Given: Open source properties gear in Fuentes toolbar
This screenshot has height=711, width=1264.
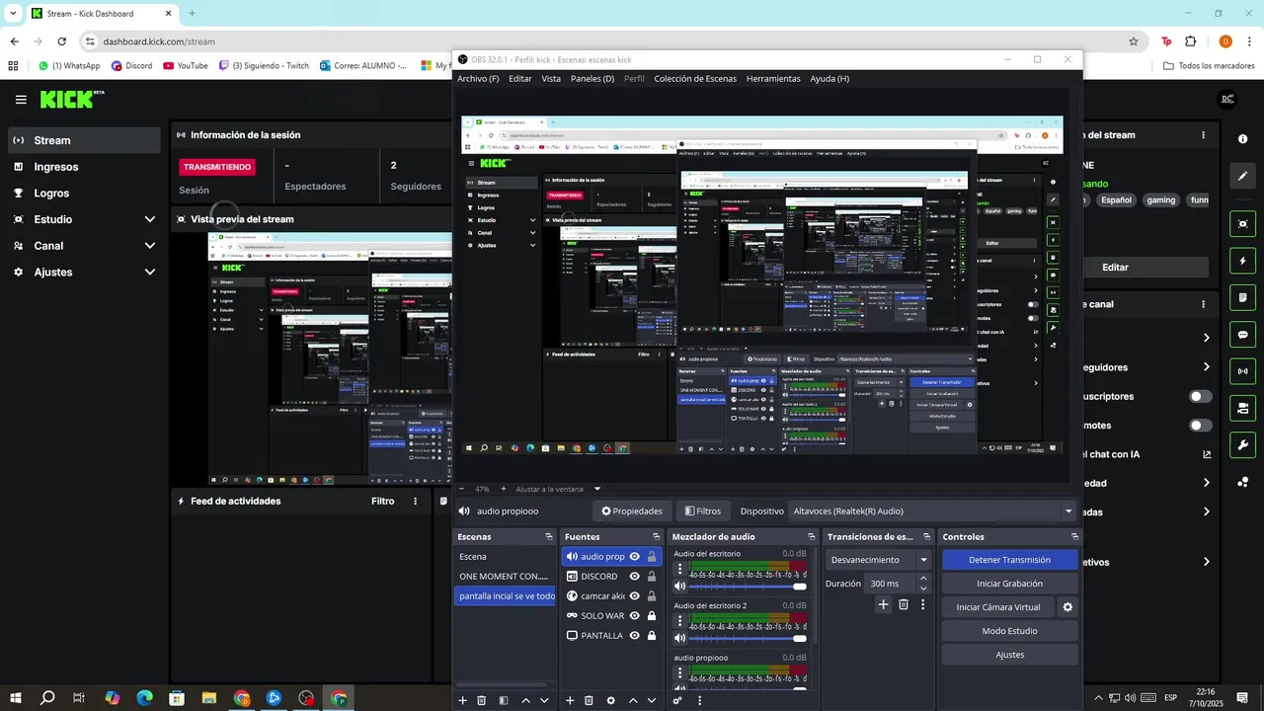Looking at the screenshot, I should pos(610,700).
